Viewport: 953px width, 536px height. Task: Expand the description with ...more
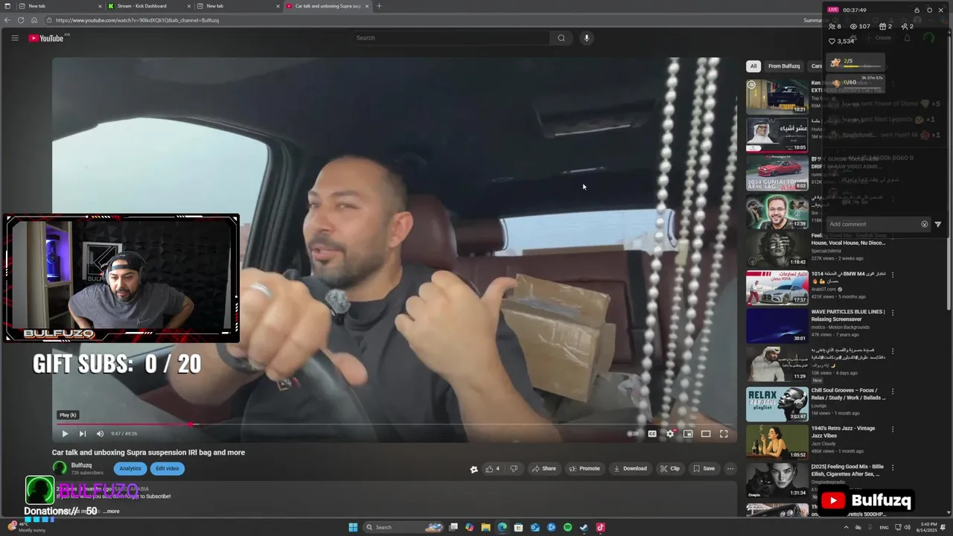[x=111, y=511]
